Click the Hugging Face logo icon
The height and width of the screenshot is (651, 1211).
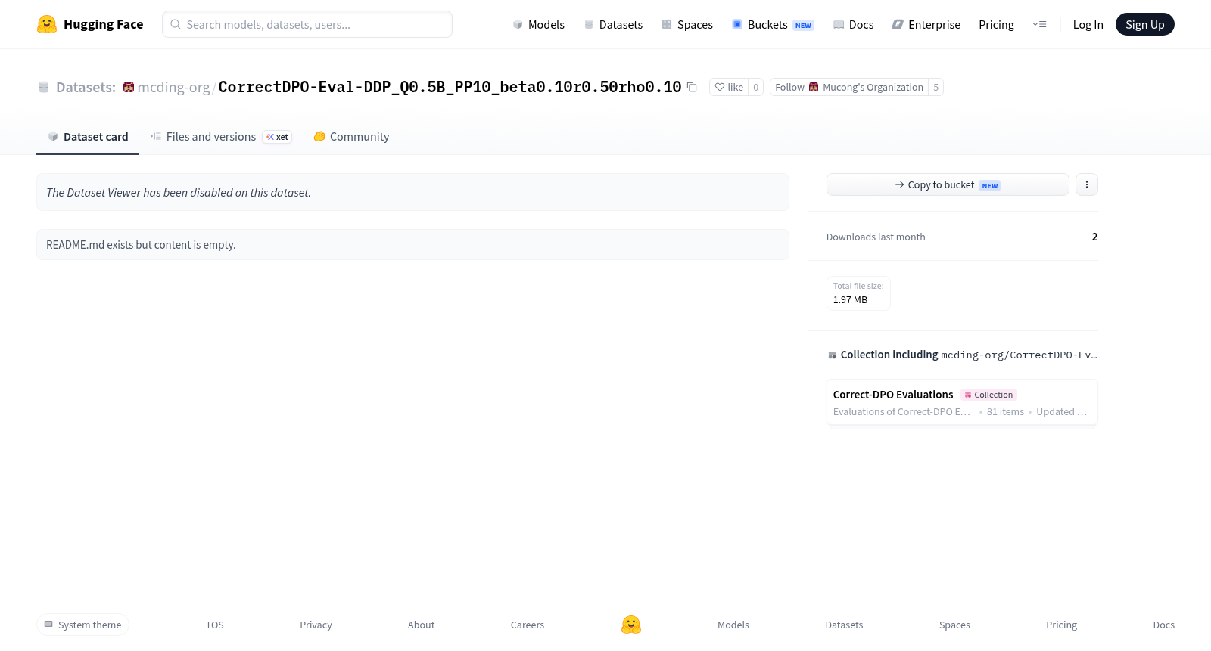tap(47, 24)
